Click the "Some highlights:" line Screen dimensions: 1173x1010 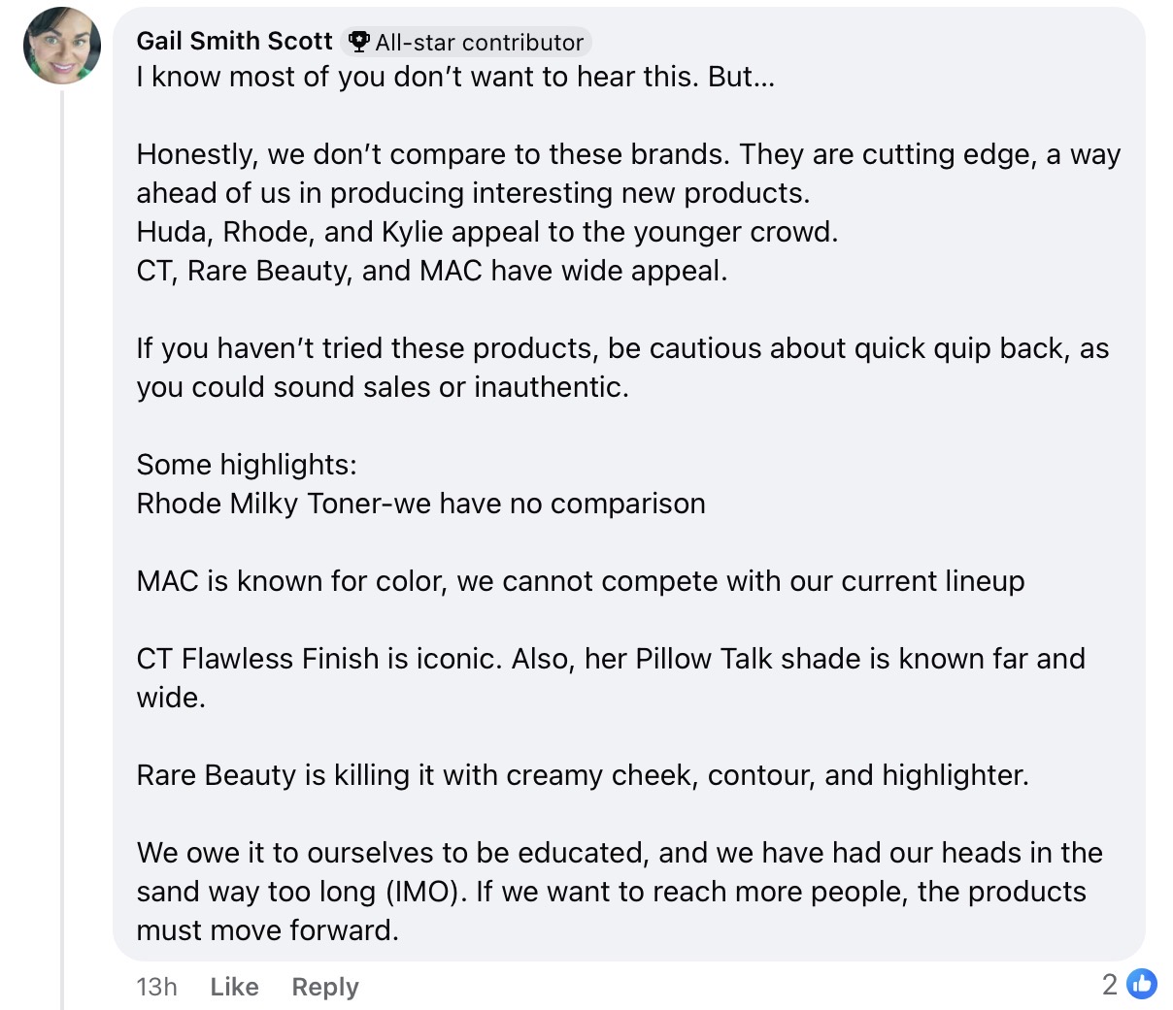point(247,465)
